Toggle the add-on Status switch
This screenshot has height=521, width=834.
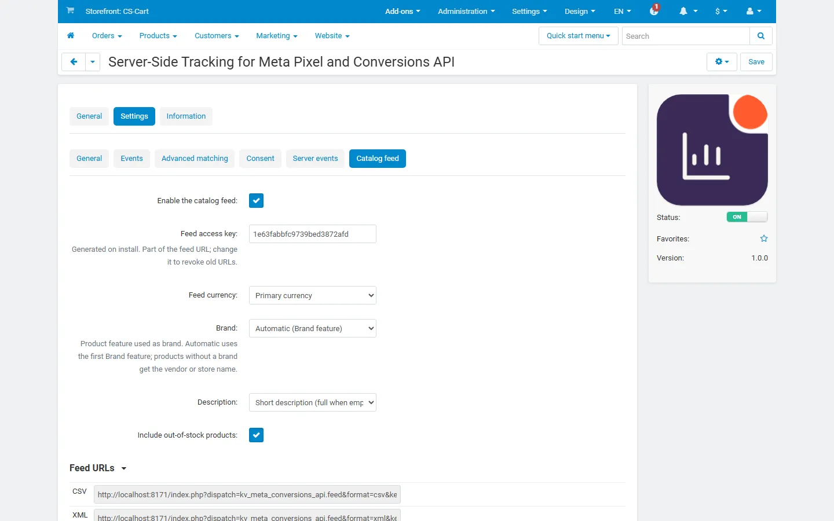[747, 217]
